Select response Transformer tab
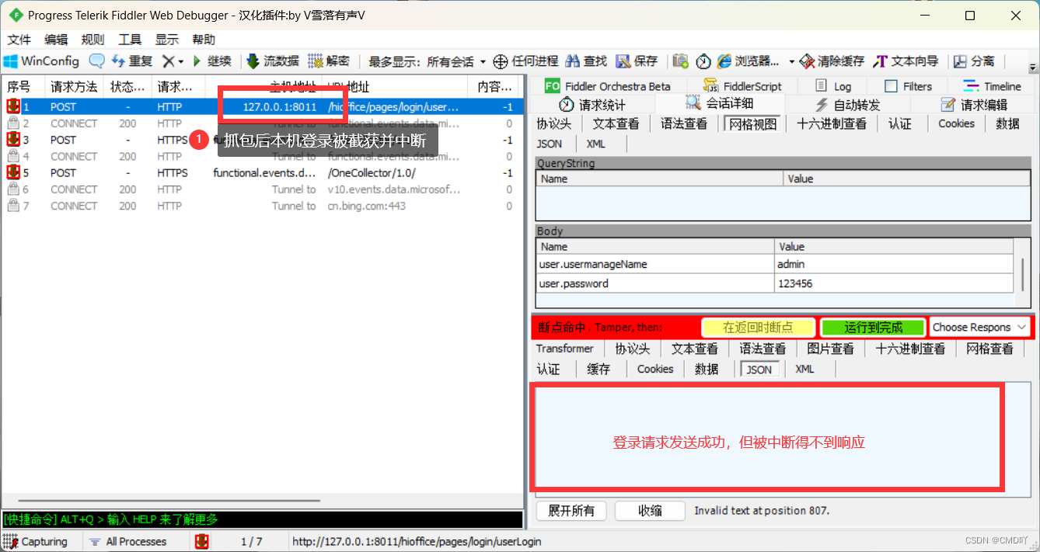The image size is (1040, 552). click(565, 349)
